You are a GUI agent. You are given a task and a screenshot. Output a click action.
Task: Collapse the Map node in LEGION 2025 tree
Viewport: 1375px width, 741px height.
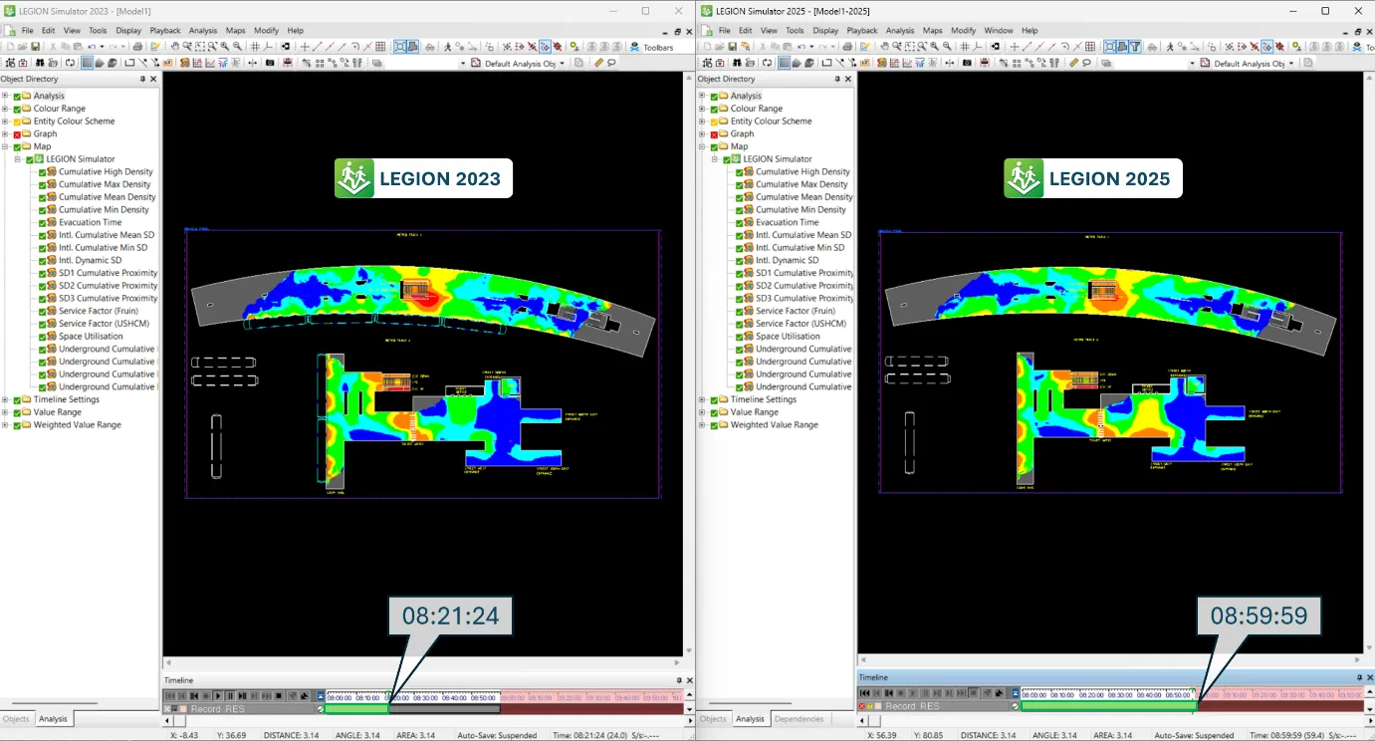click(x=702, y=146)
